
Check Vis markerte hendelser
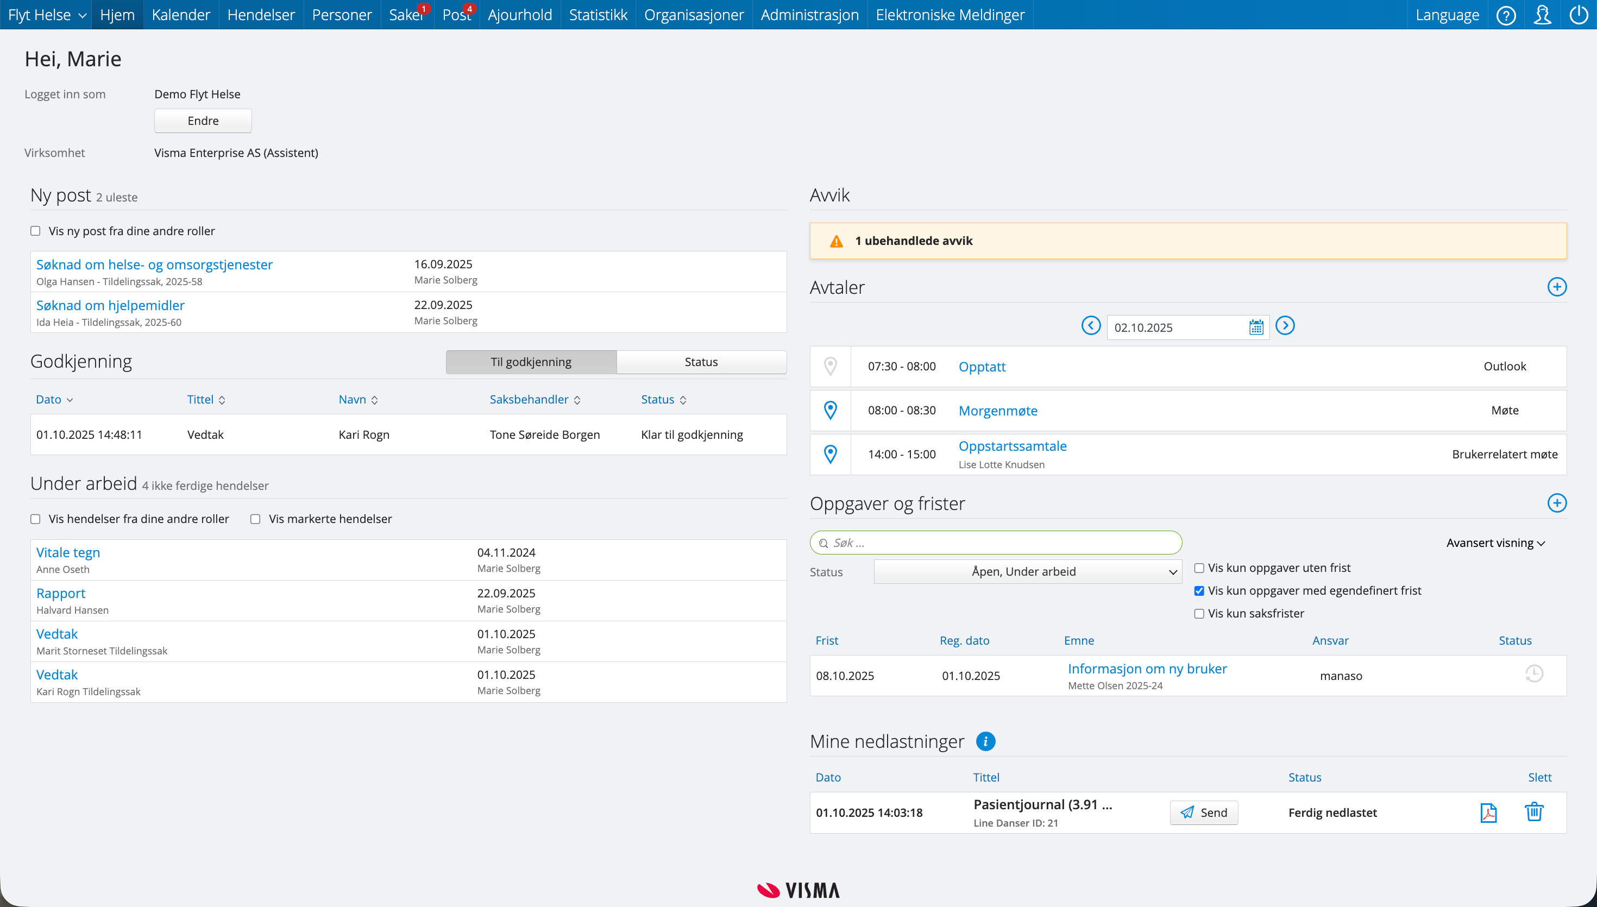click(x=255, y=519)
